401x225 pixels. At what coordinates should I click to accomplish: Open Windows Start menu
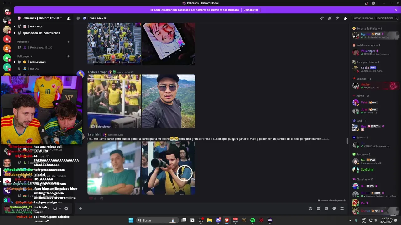pos(131,220)
